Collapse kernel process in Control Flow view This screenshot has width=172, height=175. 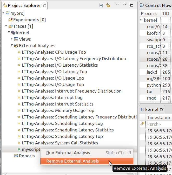[x=141, y=20]
